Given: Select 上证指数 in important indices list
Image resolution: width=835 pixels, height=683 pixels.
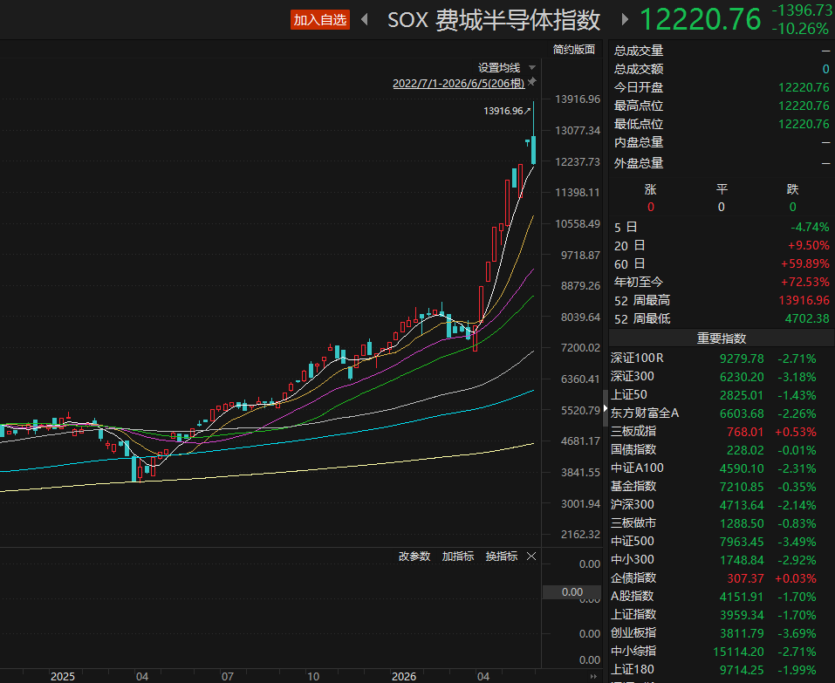Looking at the screenshot, I should click(x=722, y=615).
